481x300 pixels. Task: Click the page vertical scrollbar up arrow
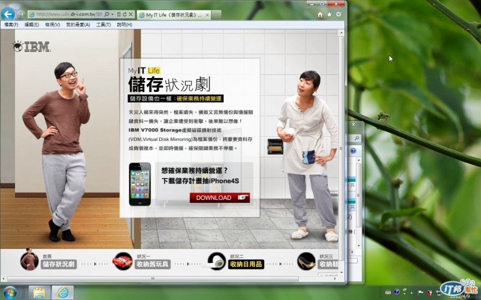pos(342,32)
